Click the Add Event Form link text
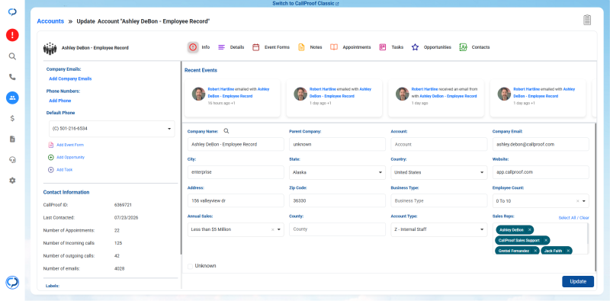 tap(70, 145)
